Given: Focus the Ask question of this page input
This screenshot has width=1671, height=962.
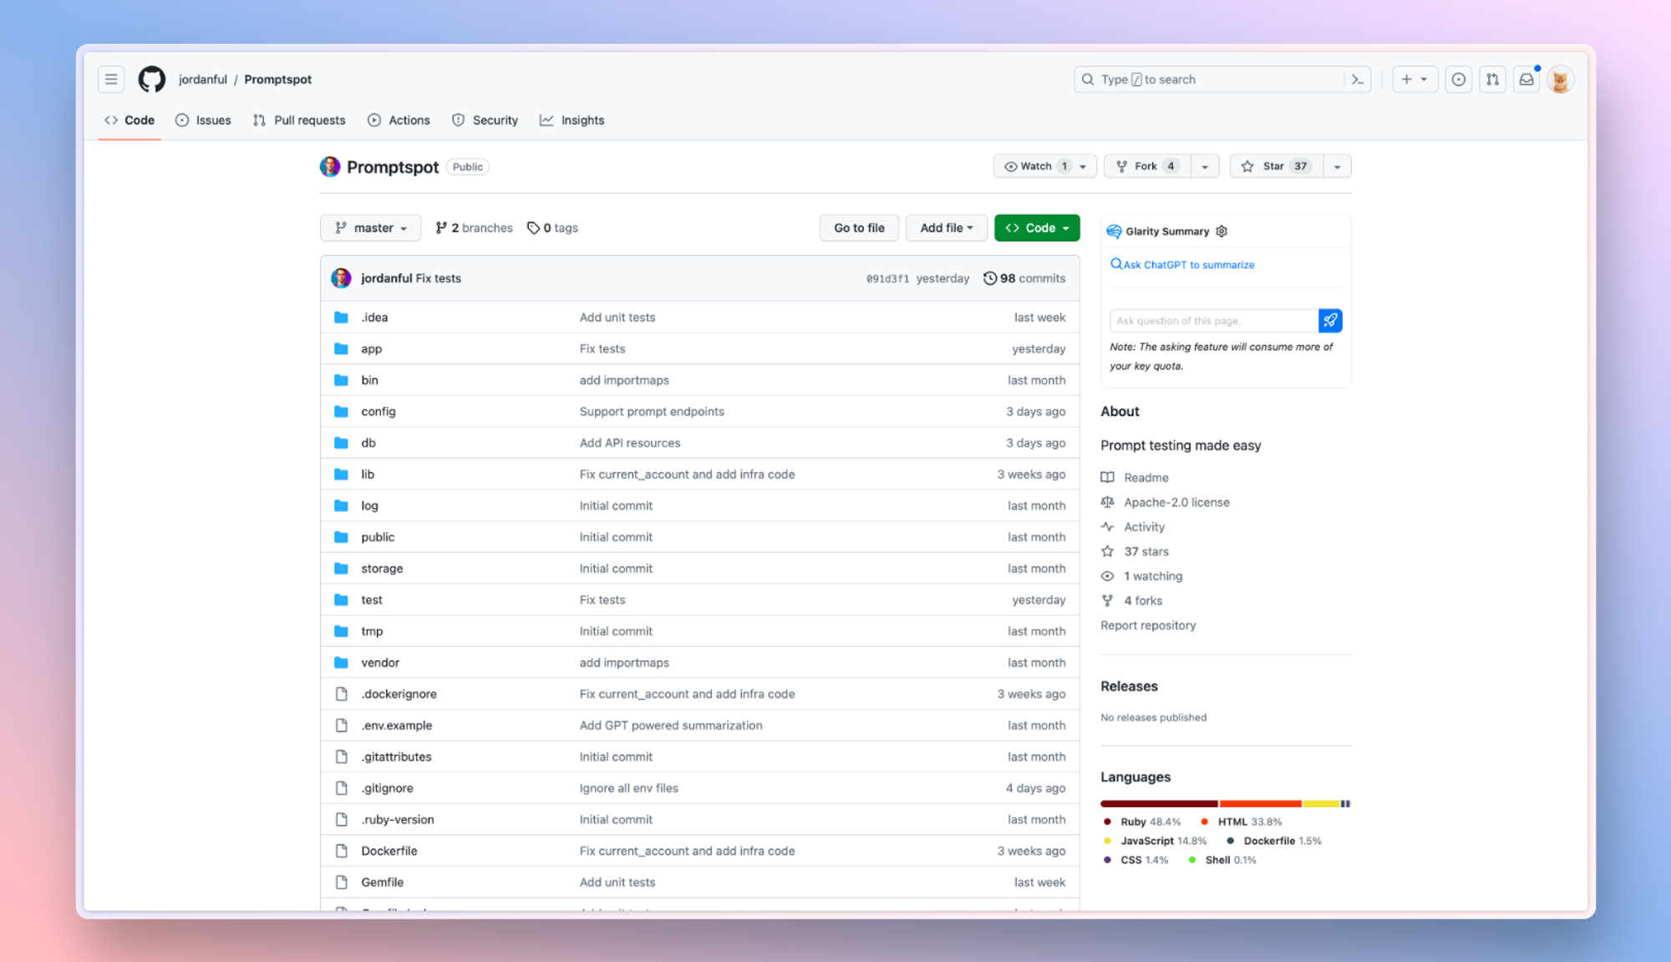Looking at the screenshot, I should coord(1213,320).
